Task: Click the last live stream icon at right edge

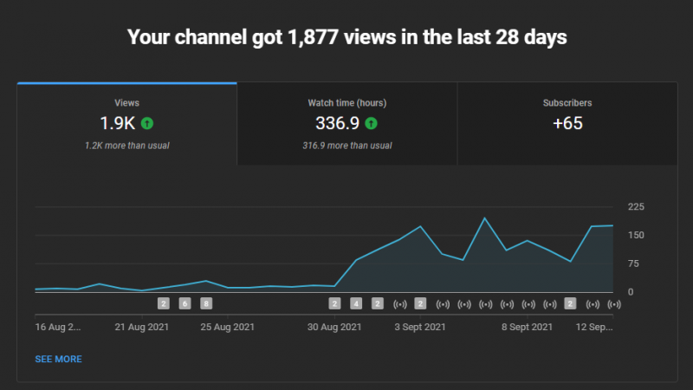Action: tap(614, 303)
